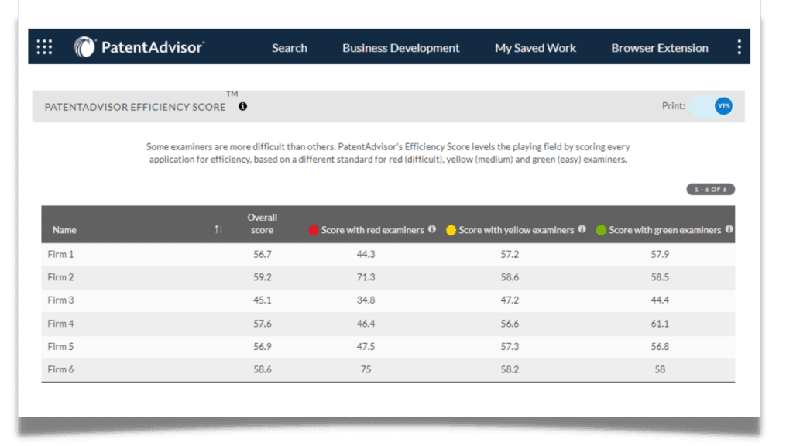Open the vertical three-dot more menu
The image size is (793, 446).
(x=739, y=47)
